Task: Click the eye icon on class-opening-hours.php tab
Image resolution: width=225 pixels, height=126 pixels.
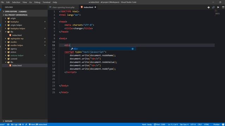Action: [x=50, y=7]
